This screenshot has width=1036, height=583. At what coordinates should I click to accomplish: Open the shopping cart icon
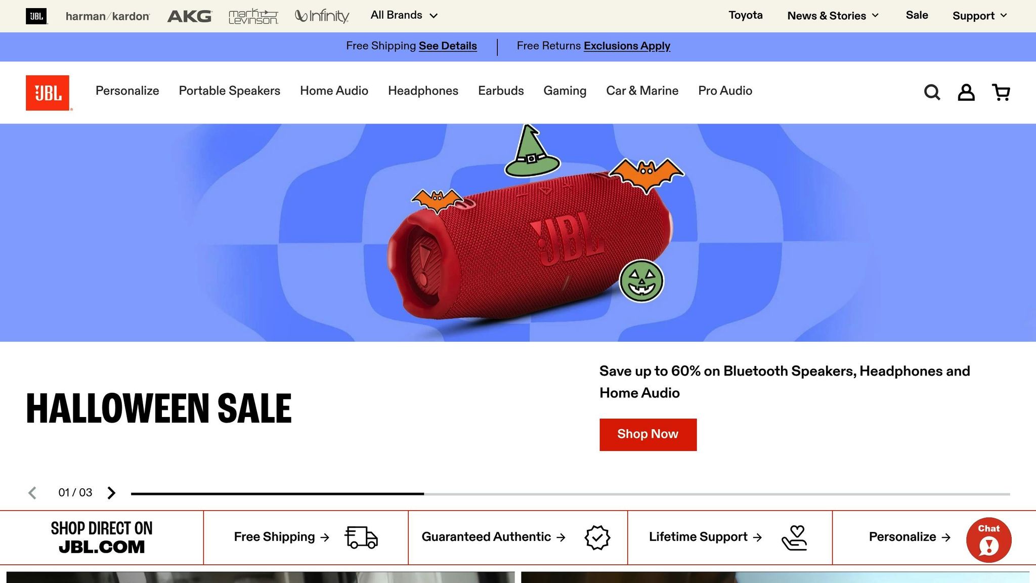coord(1001,93)
